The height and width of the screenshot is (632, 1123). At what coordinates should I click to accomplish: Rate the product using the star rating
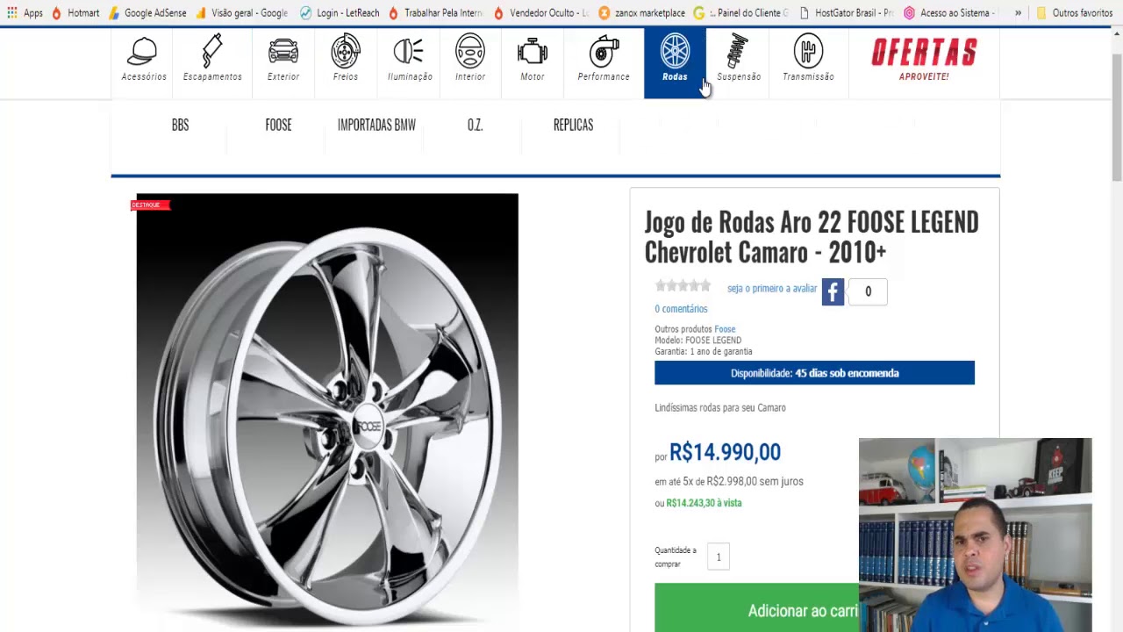(x=683, y=286)
